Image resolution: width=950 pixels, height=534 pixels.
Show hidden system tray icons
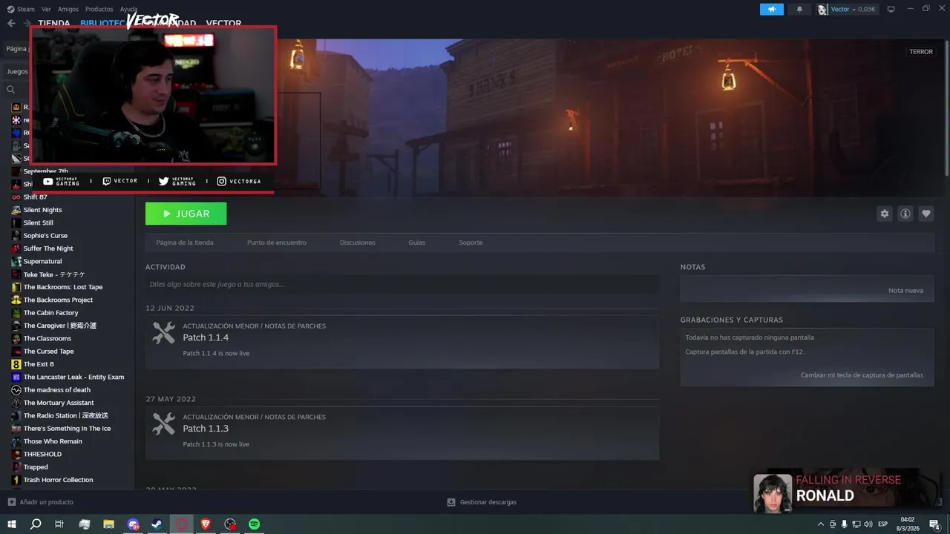(x=820, y=524)
